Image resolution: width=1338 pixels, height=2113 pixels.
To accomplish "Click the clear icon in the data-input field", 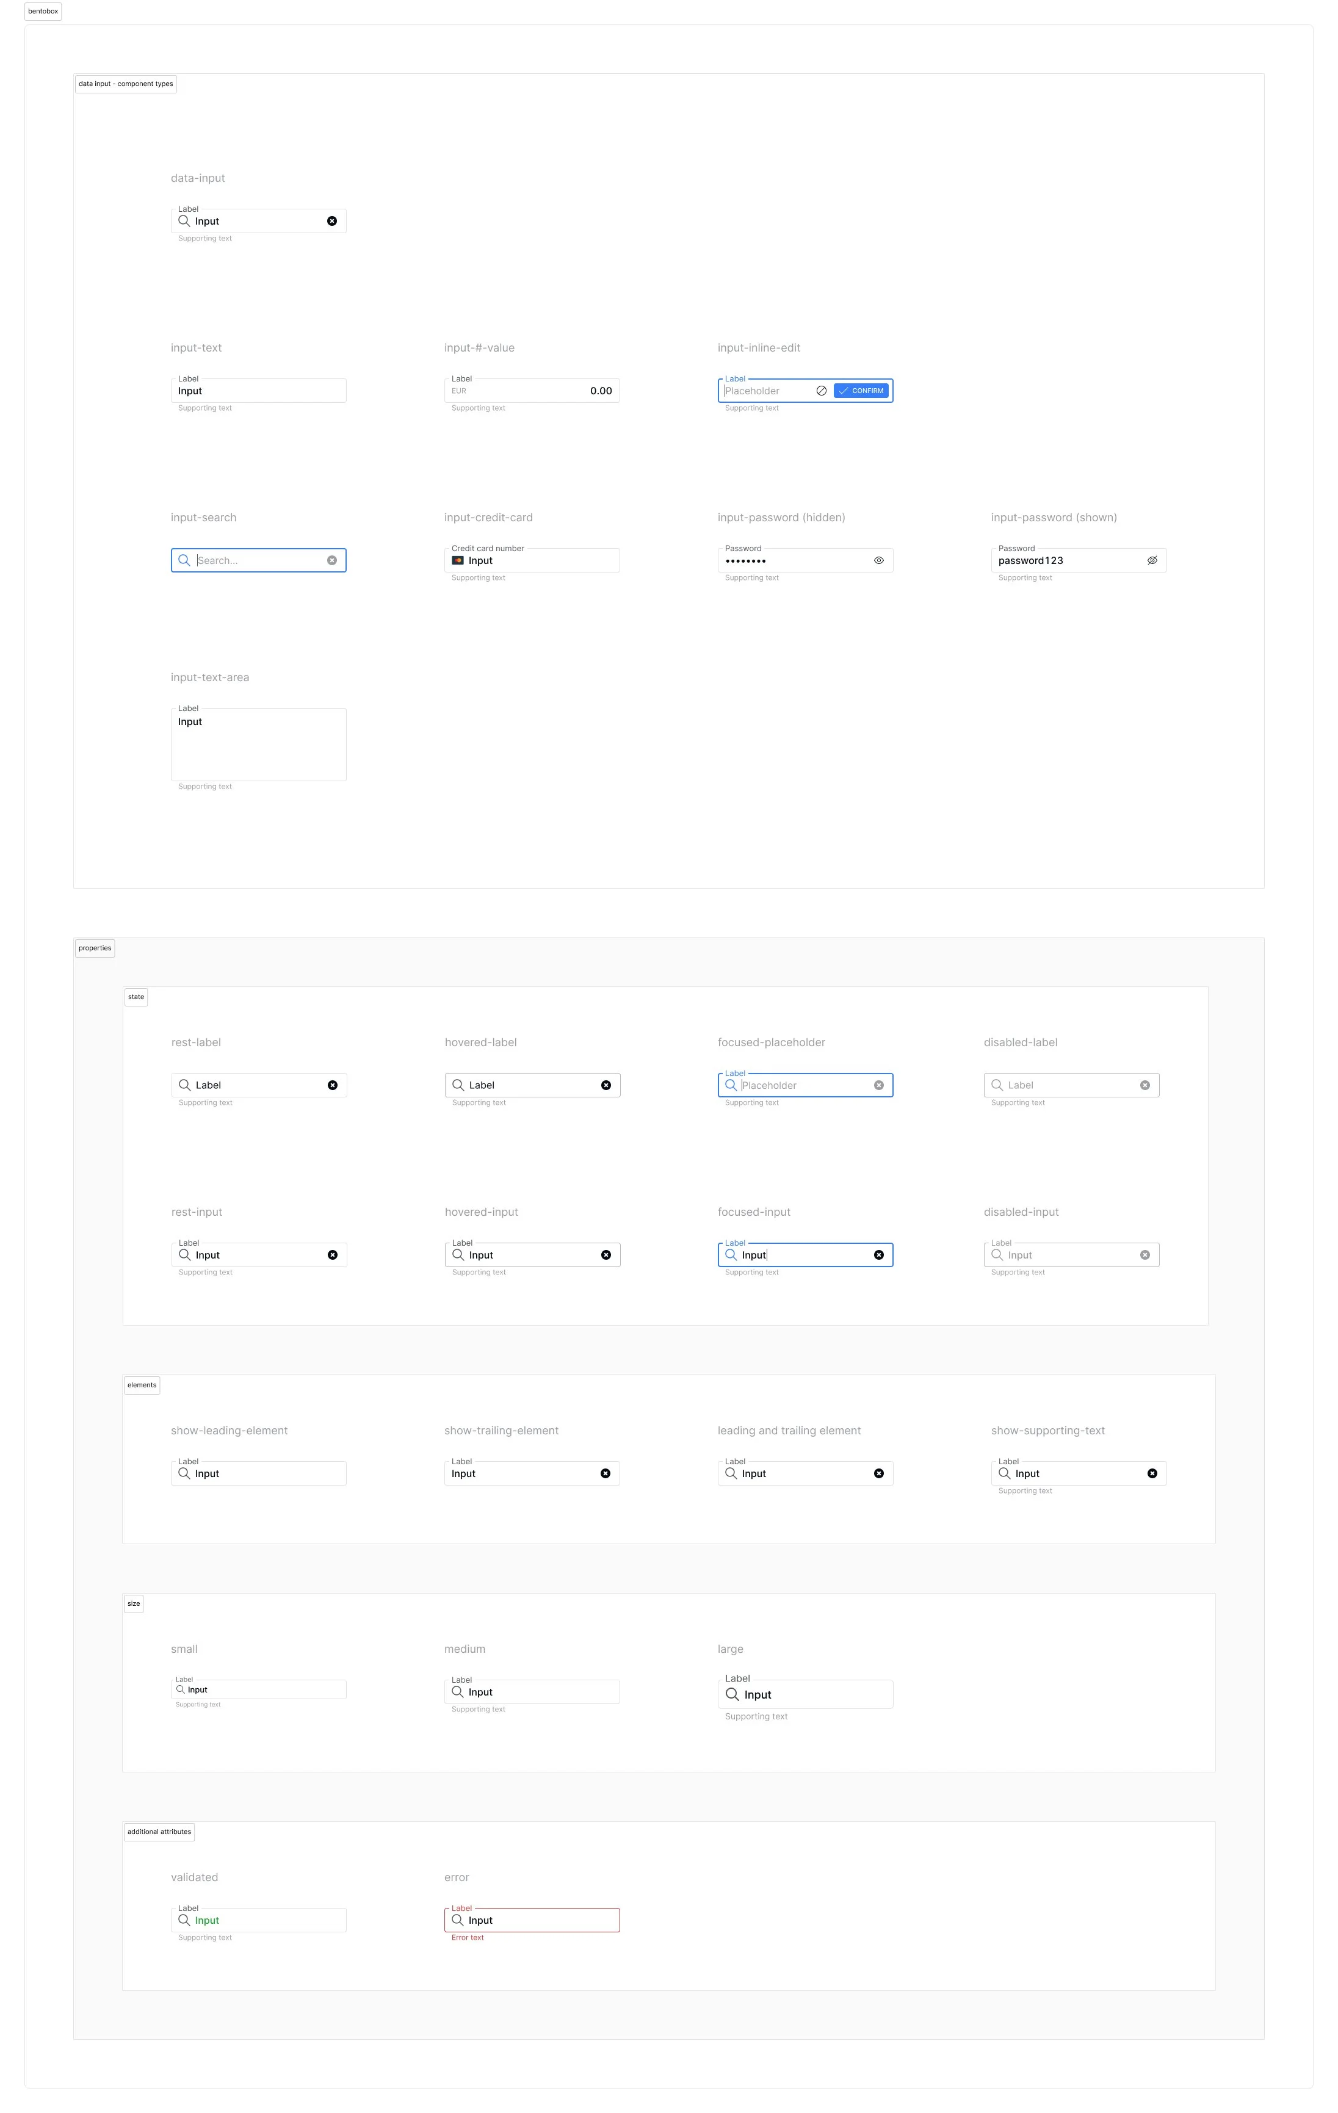I will pos(331,221).
